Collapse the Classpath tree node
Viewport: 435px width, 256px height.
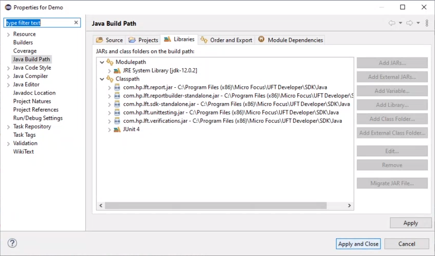click(102, 79)
